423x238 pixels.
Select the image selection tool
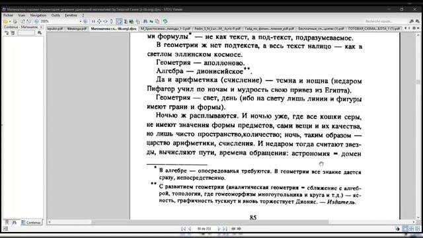pos(132,21)
